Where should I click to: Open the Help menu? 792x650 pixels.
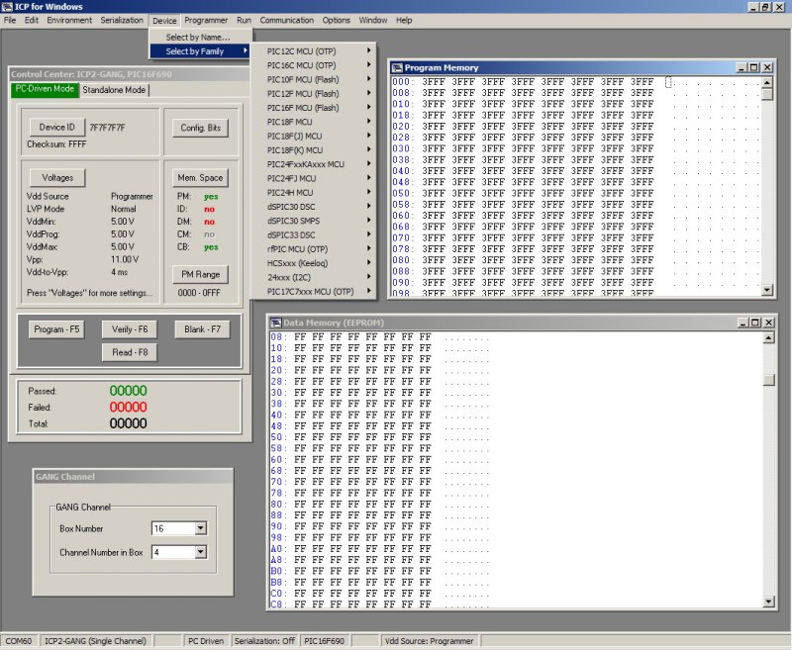coord(404,20)
